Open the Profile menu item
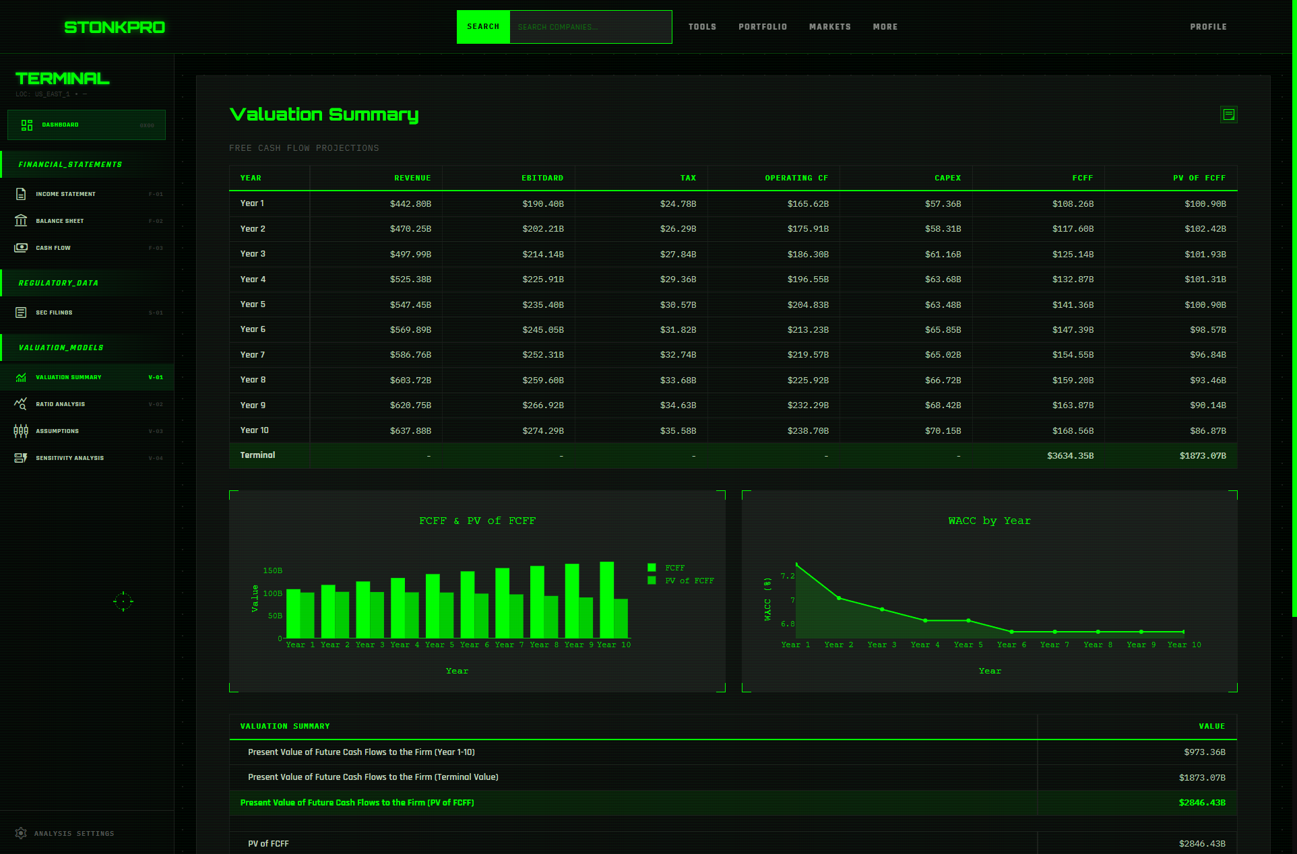Viewport: 1297px width, 854px height. pyautogui.click(x=1207, y=27)
